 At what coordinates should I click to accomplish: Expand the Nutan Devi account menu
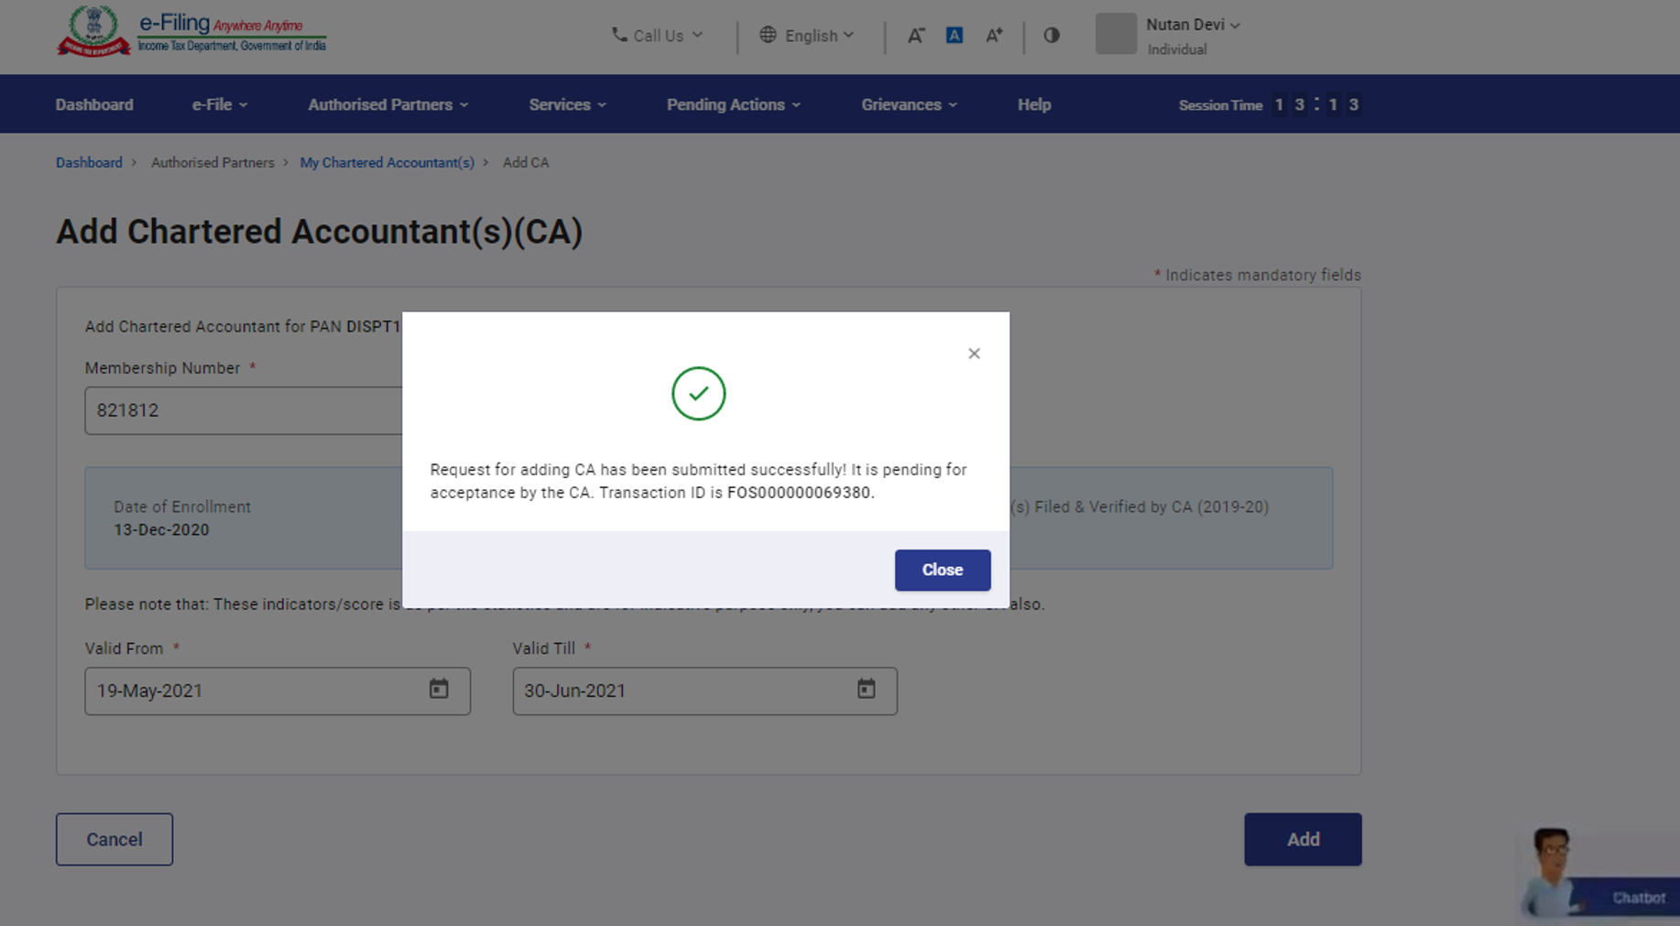click(1193, 26)
